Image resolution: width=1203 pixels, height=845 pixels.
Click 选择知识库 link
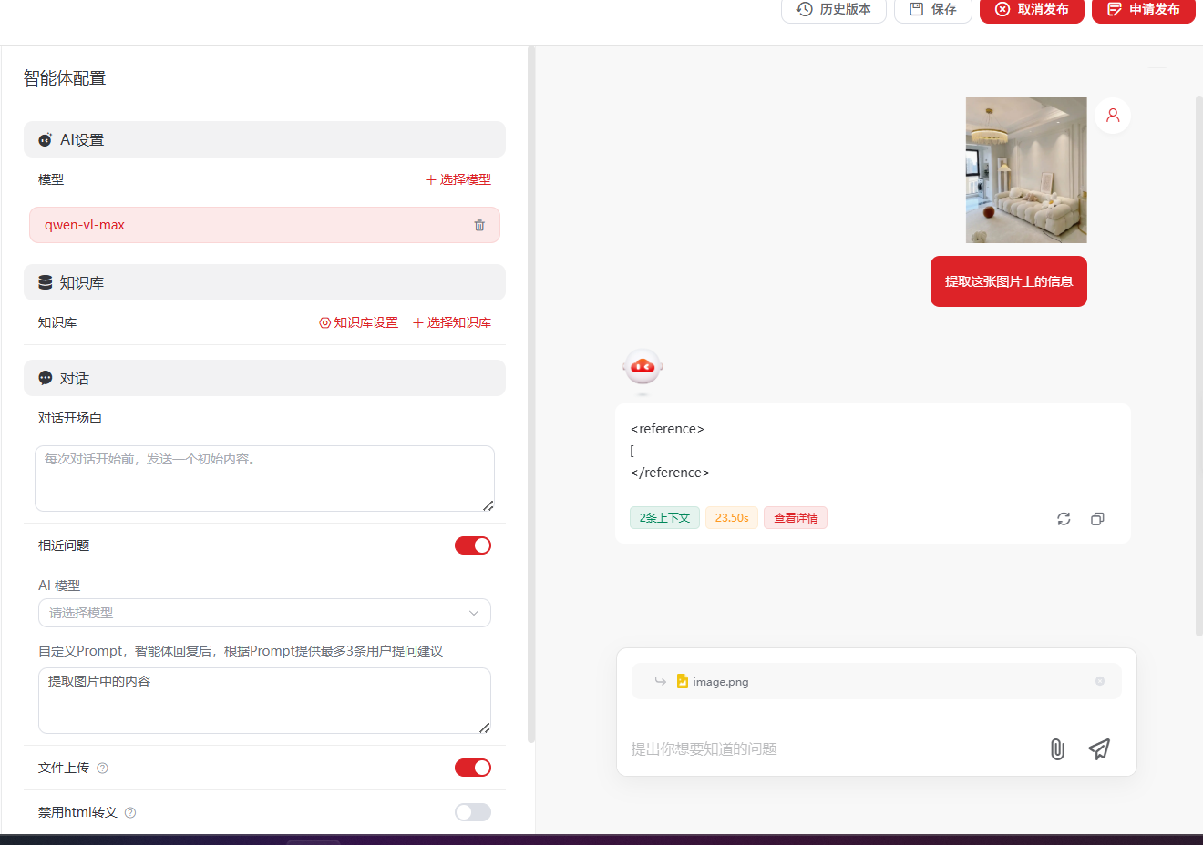(452, 322)
